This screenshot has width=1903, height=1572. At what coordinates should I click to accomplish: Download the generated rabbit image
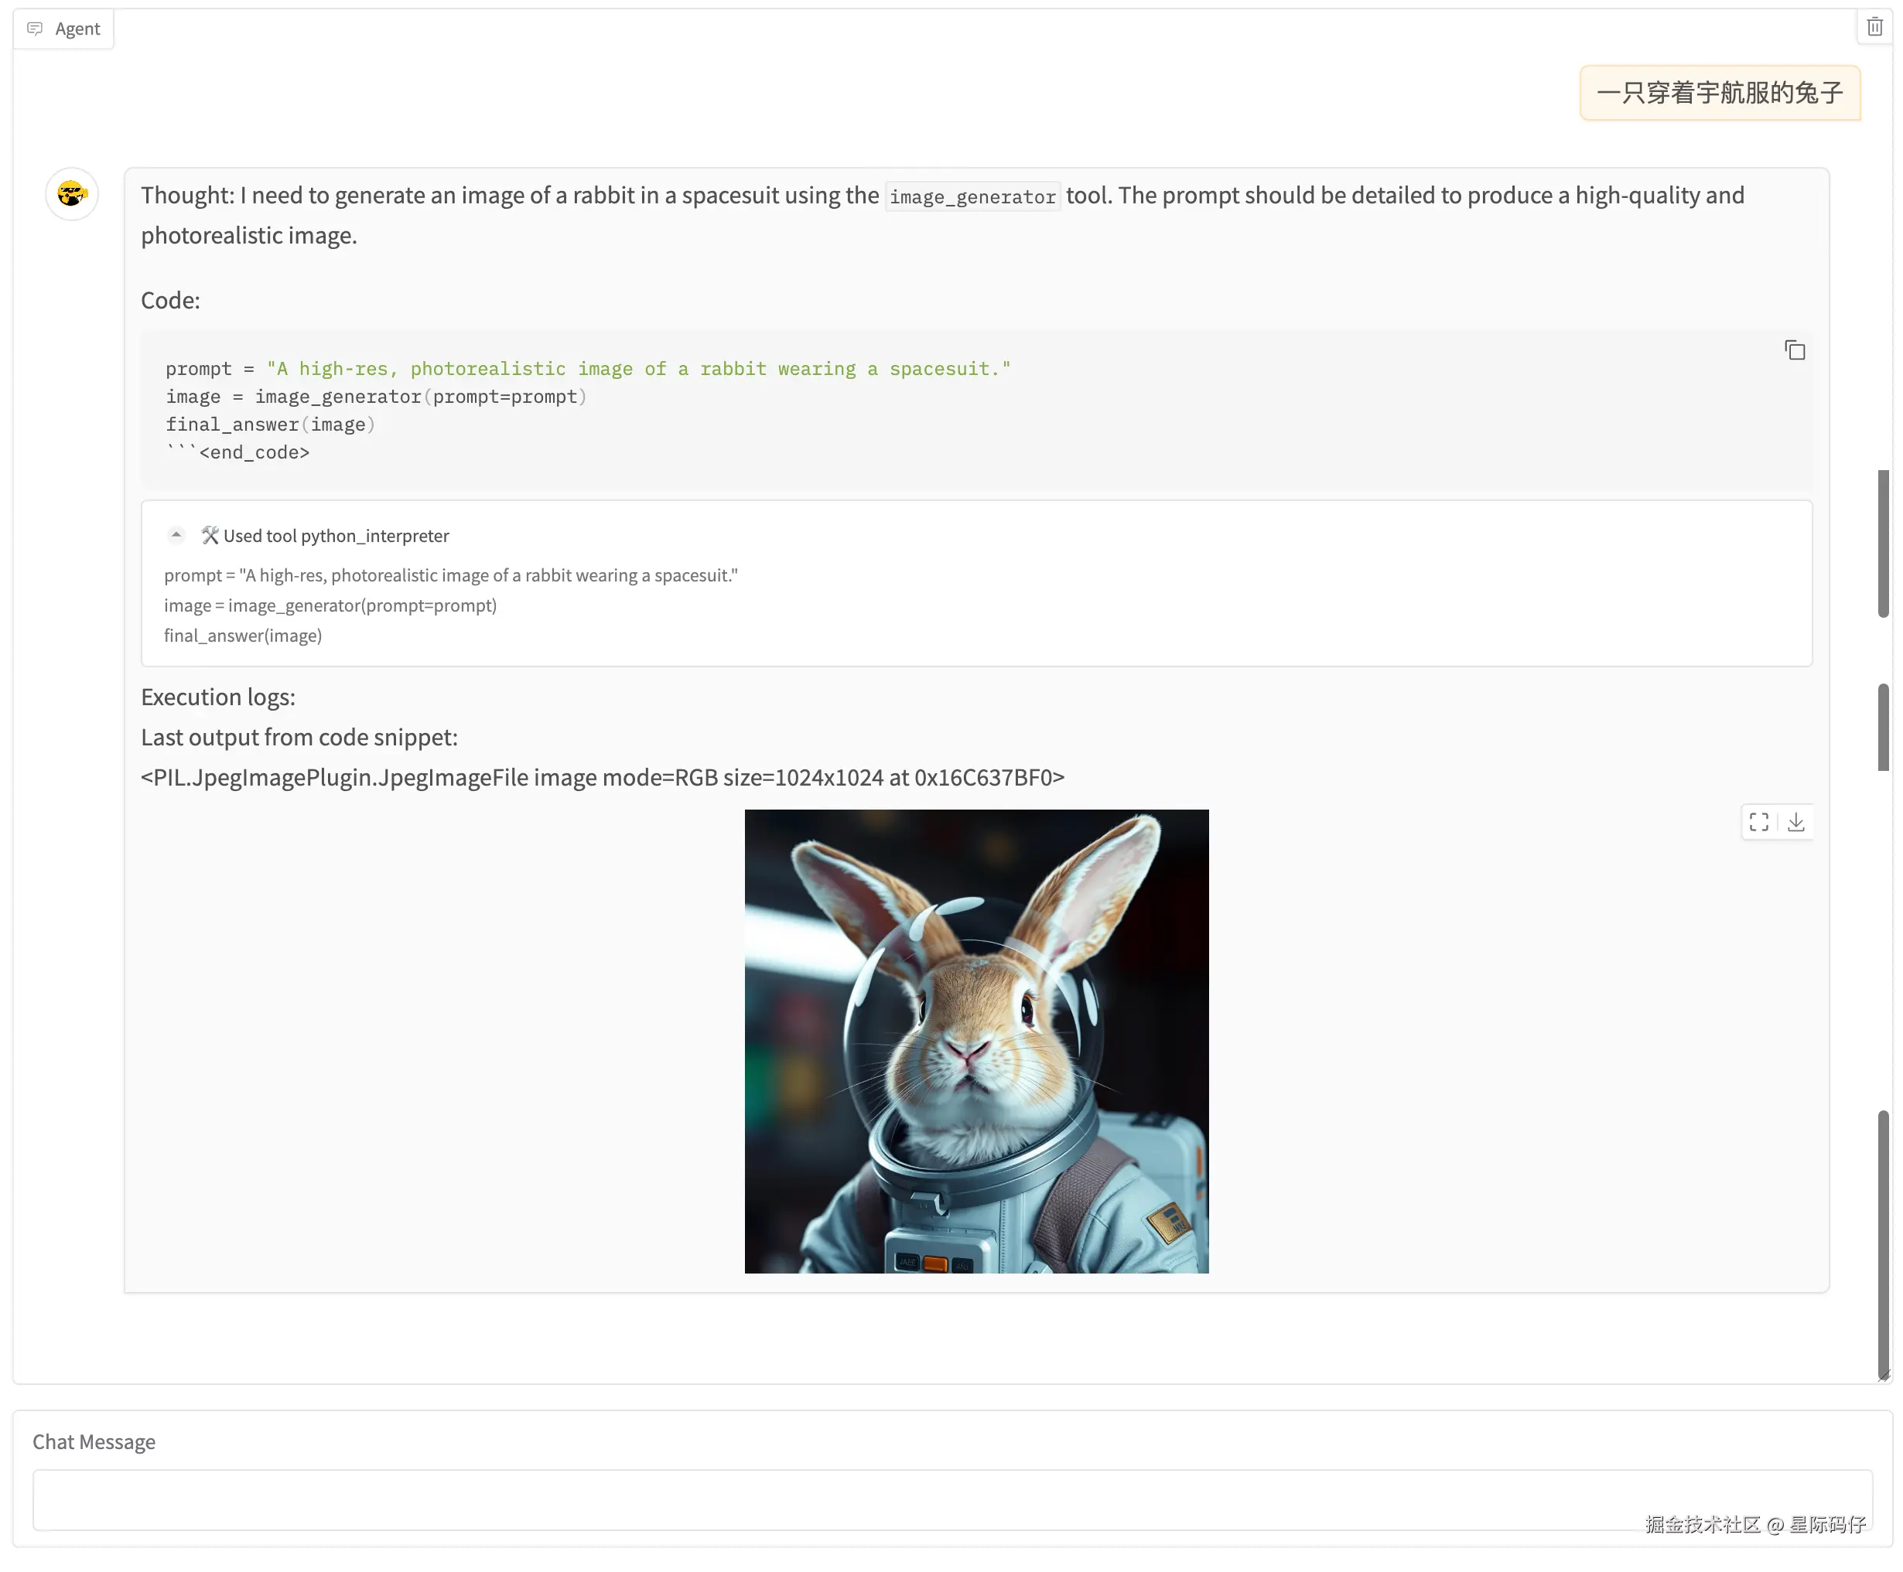pyautogui.click(x=1796, y=822)
